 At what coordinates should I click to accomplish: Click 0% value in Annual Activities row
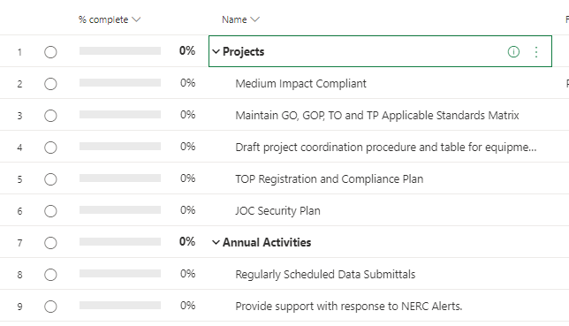[187, 242]
